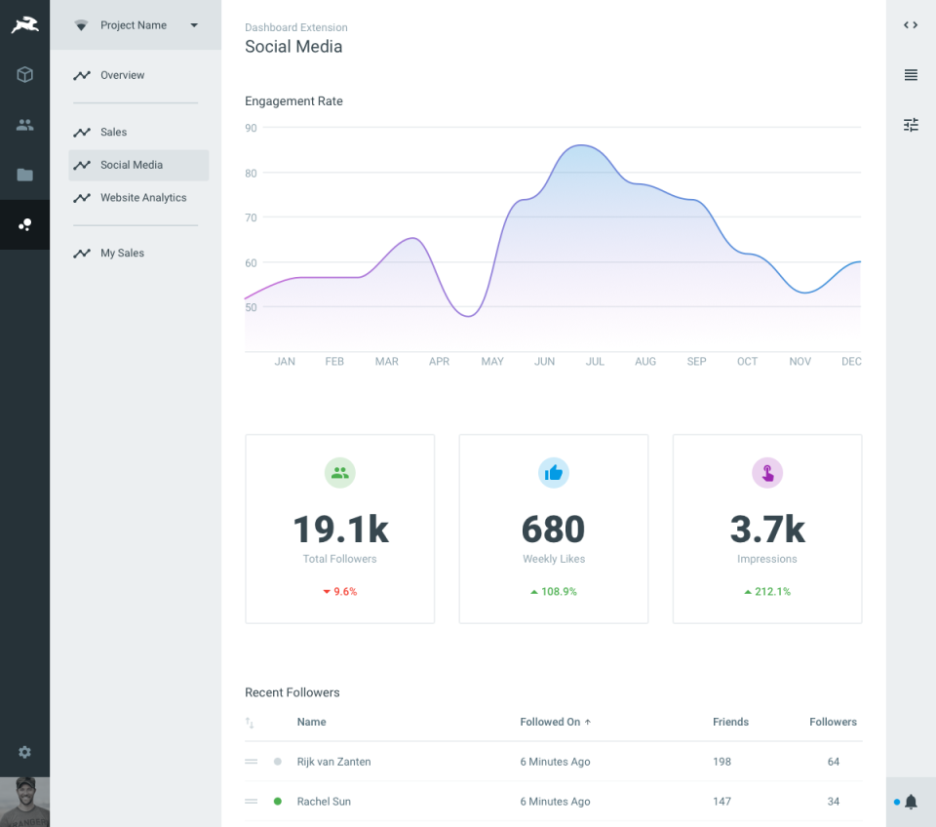Image resolution: width=936 pixels, height=827 pixels.
Task: Sort by the Followers column
Action: 833,722
